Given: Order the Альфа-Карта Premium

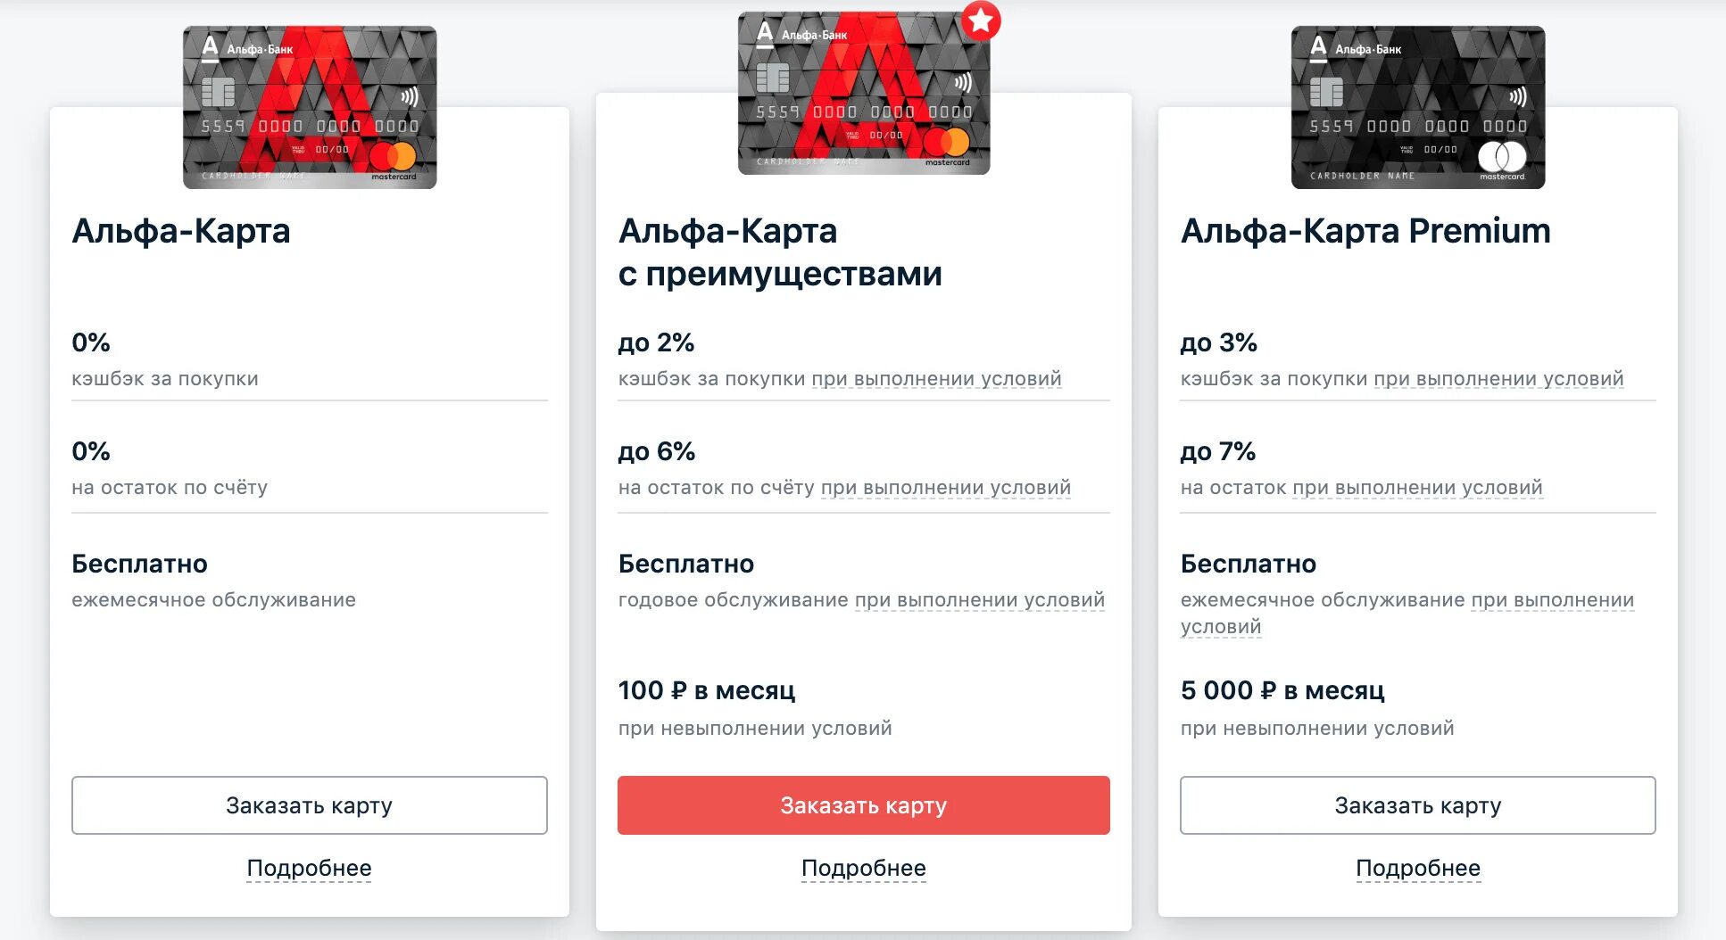Looking at the screenshot, I should tap(1417, 805).
